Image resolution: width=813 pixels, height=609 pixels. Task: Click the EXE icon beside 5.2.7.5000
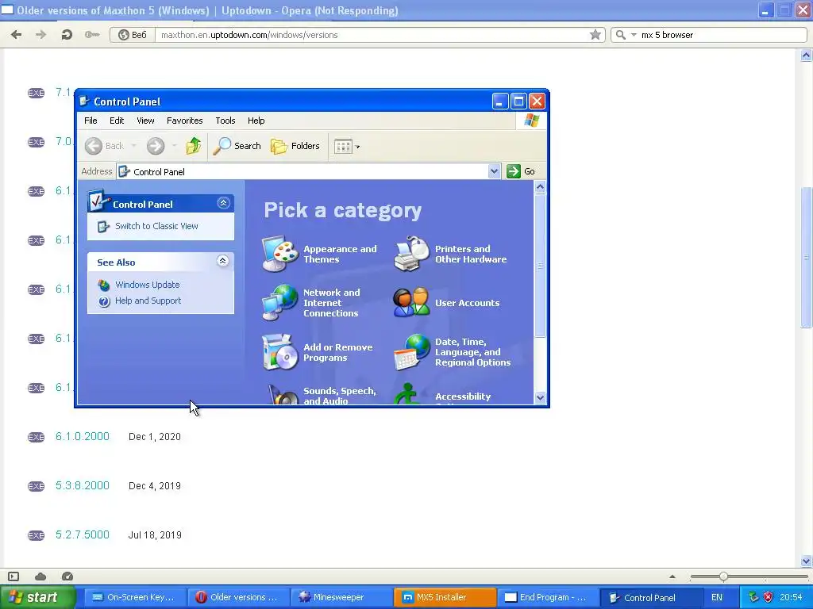point(36,535)
